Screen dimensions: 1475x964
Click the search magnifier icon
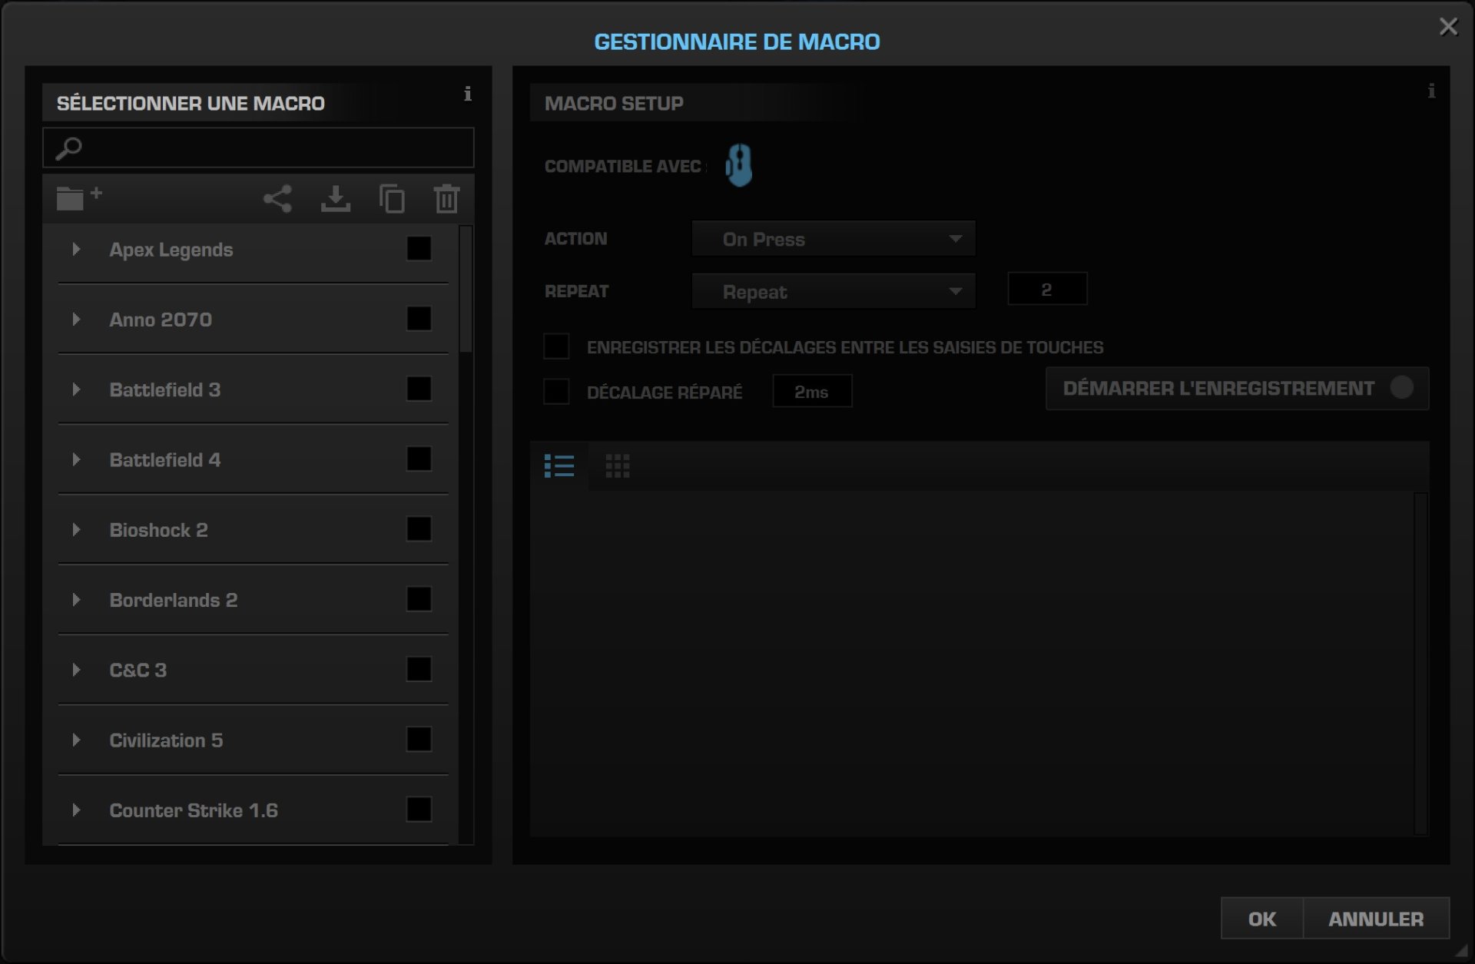point(68,148)
